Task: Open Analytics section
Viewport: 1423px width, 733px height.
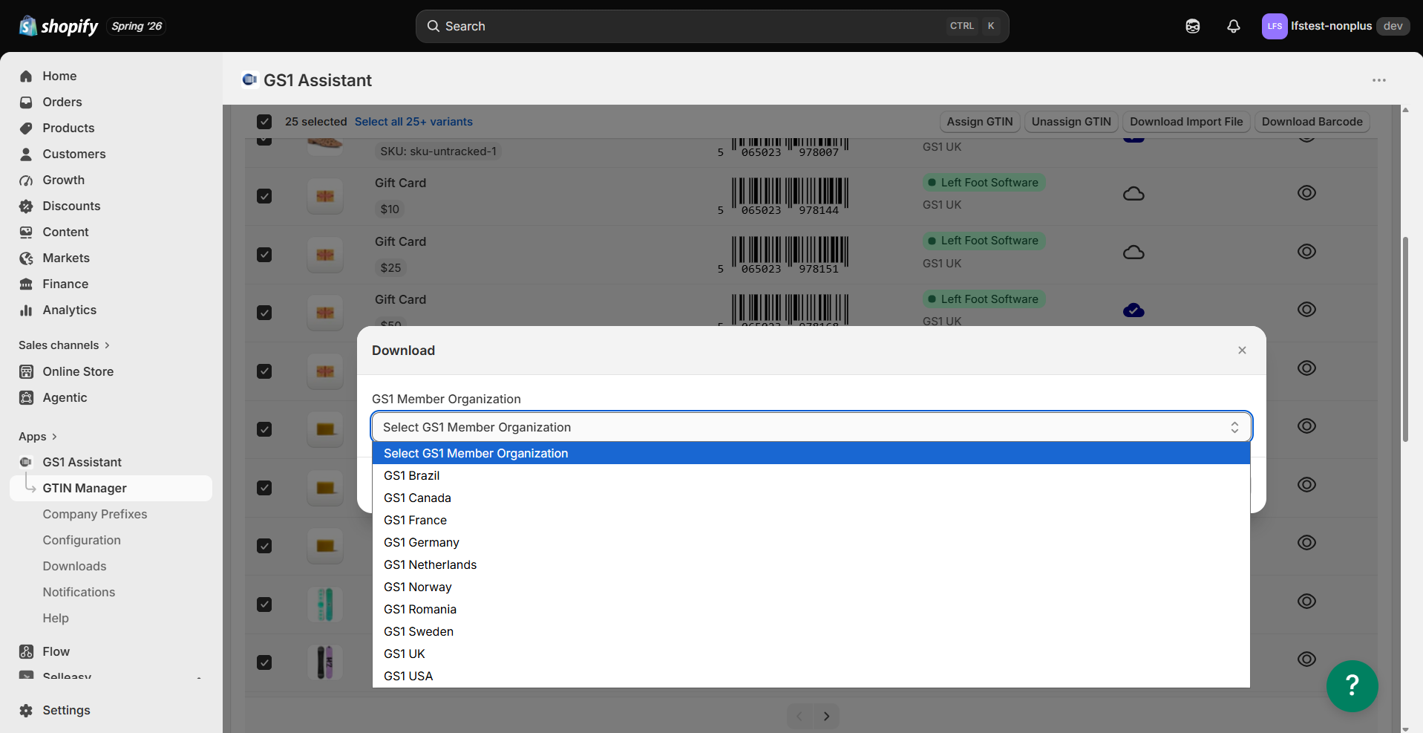Action: (69, 310)
